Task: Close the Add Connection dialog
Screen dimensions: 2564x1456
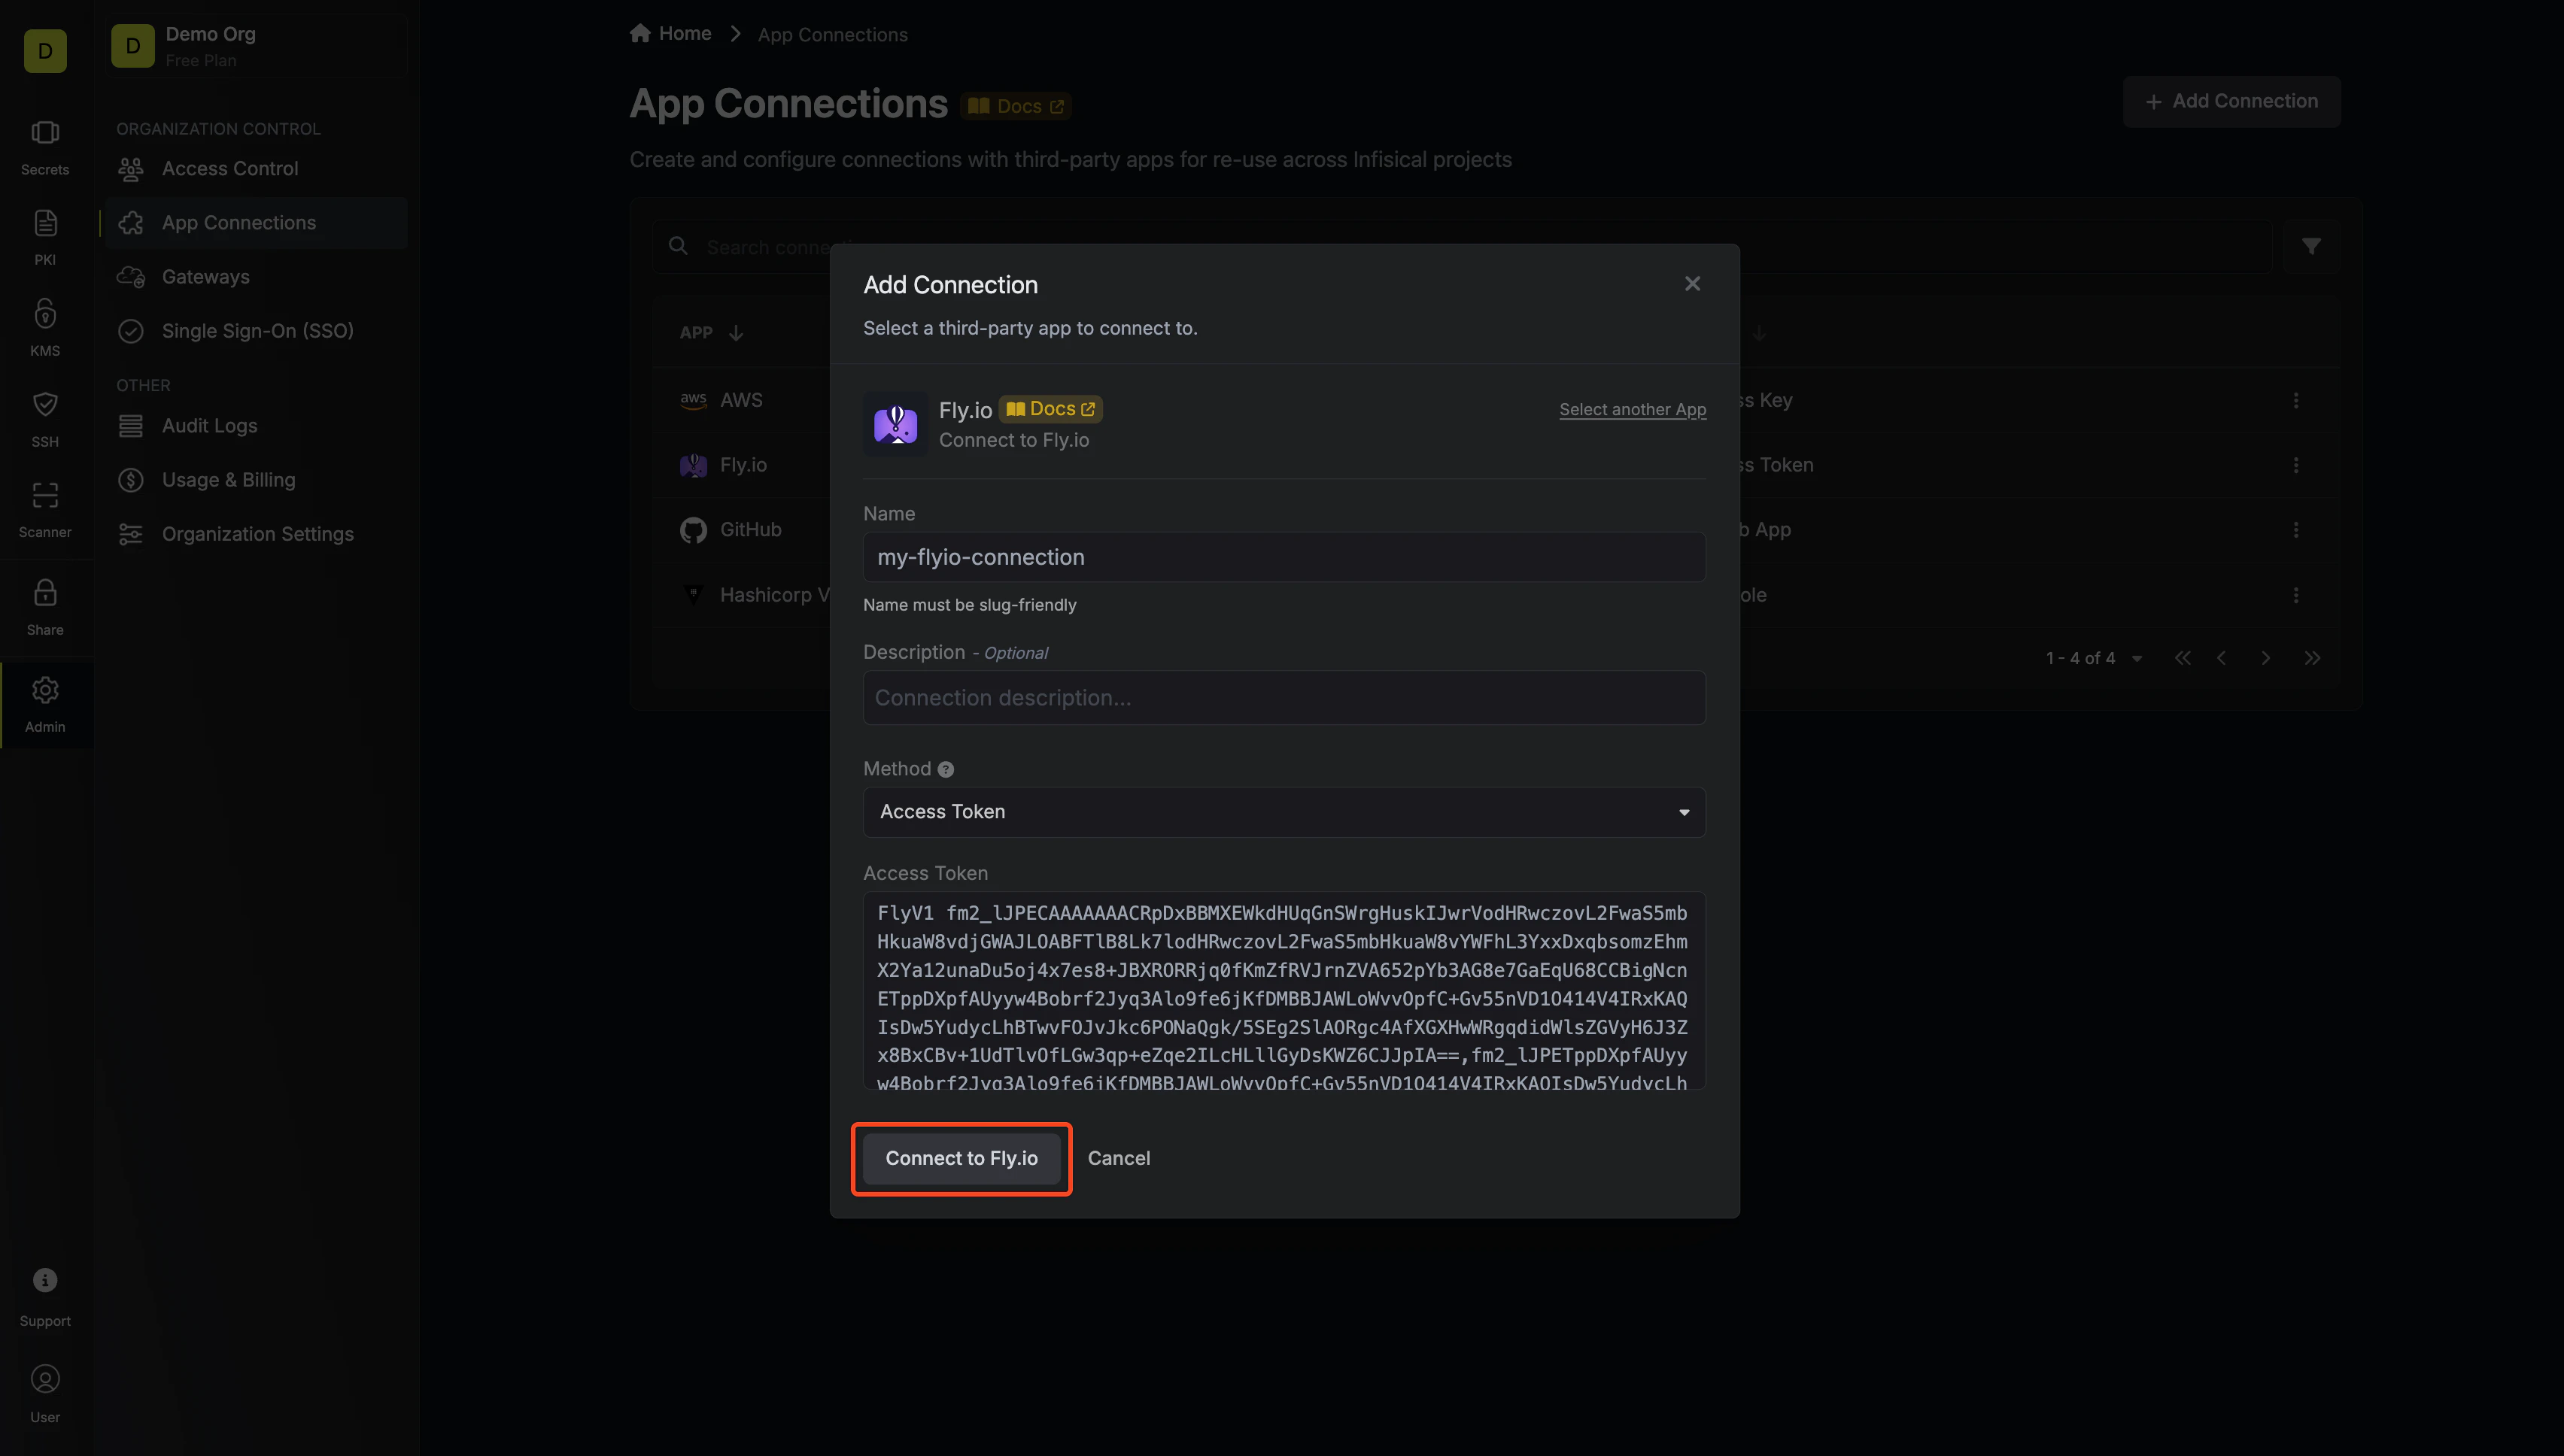Action: [1692, 284]
